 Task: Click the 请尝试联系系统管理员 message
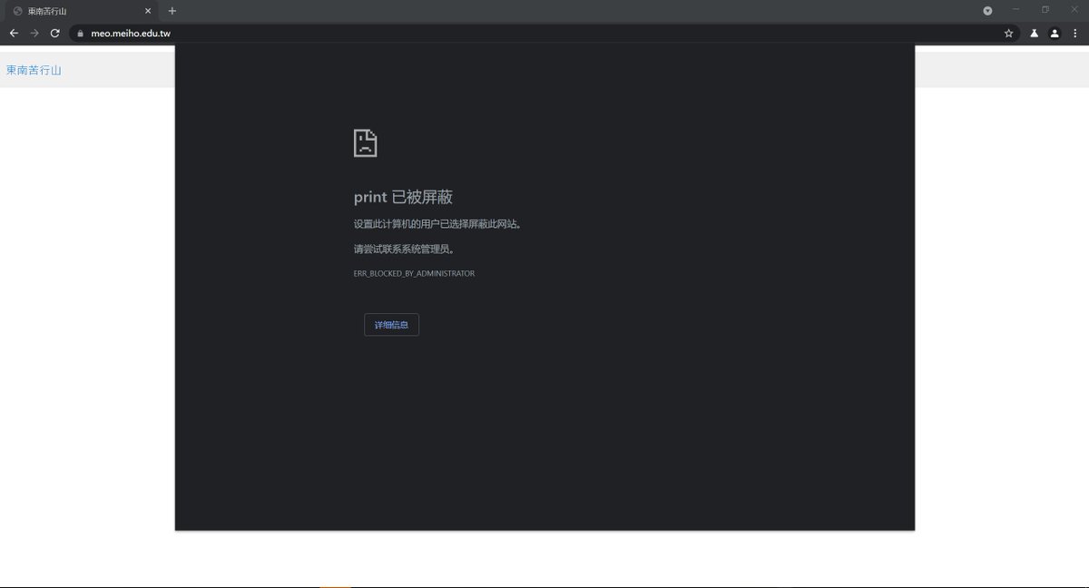404,249
